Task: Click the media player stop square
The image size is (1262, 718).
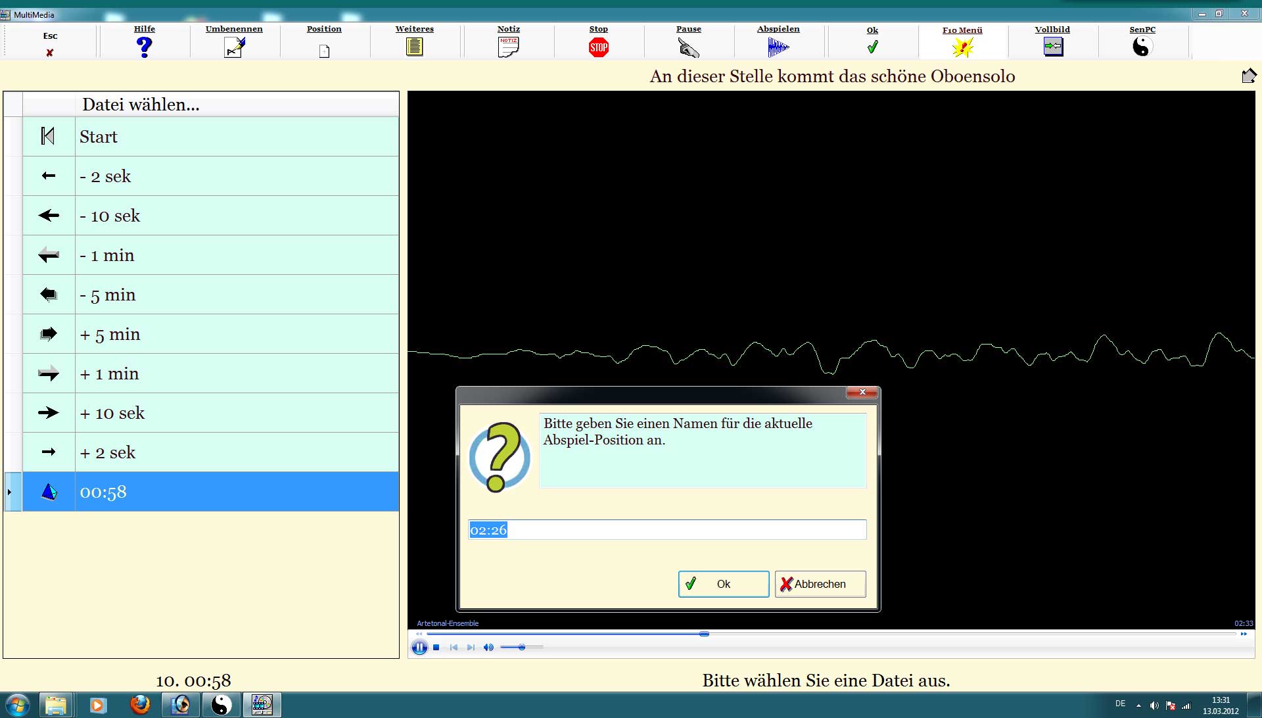Action: point(436,648)
